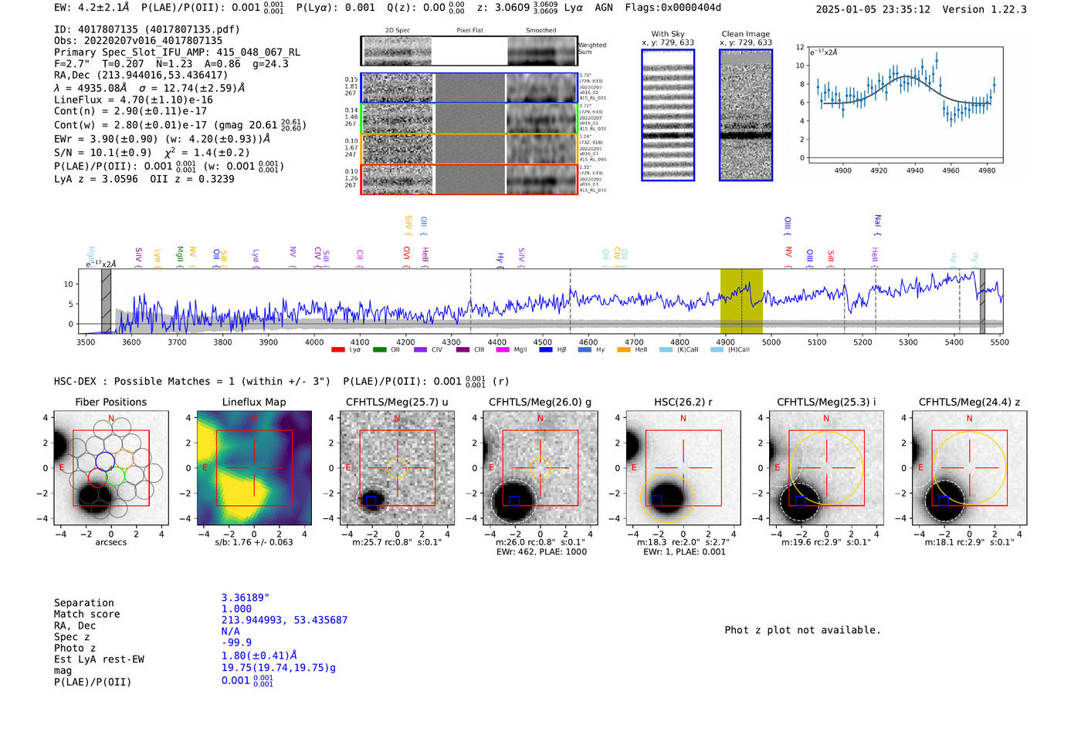Click the 2025-01-05 23:35:12 timestamp

[x=873, y=9]
